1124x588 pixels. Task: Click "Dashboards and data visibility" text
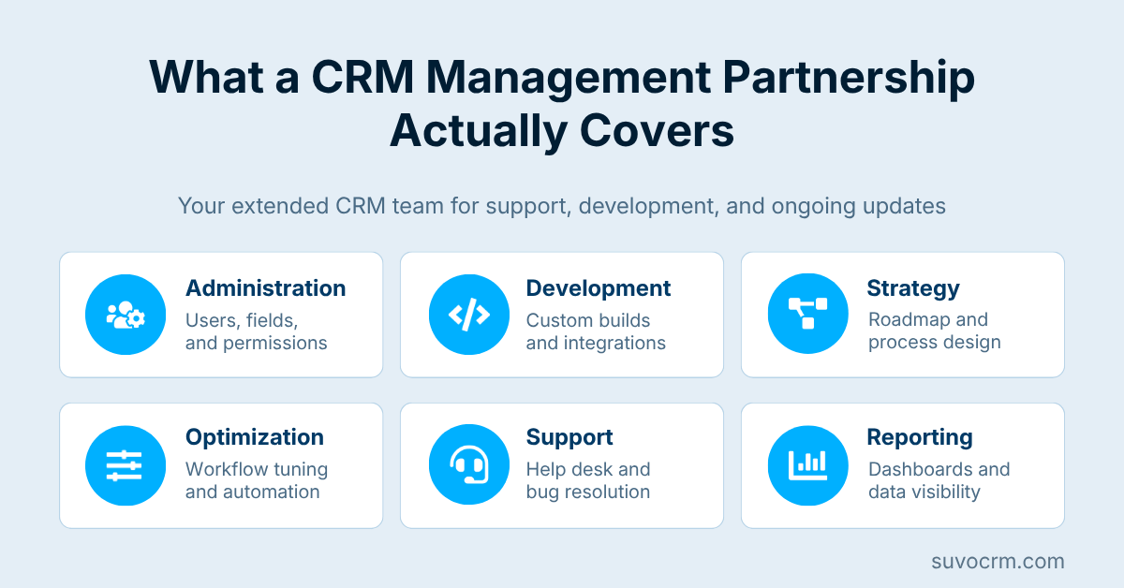pos(939,480)
